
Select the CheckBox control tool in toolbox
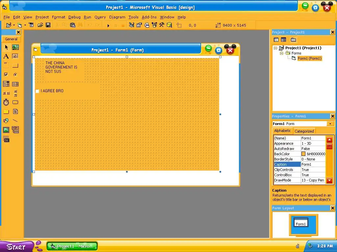coord(6,74)
